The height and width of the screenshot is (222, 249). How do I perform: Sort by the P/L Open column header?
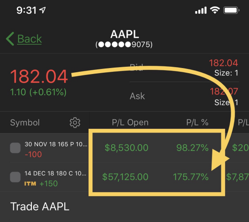130,122
